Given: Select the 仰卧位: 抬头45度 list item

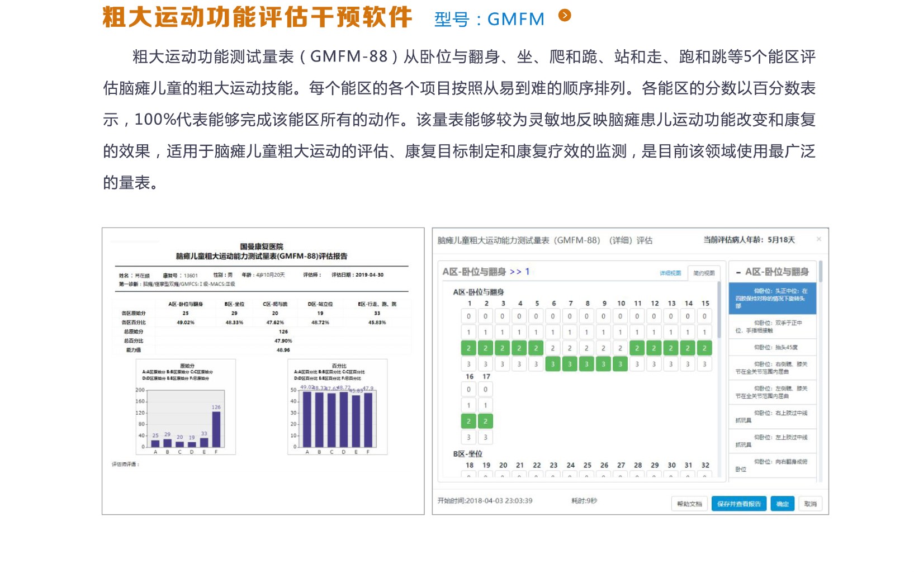Looking at the screenshot, I should click(773, 348).
